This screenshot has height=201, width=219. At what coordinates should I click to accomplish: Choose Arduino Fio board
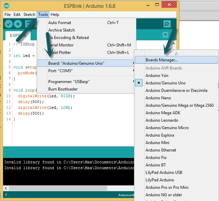[176, 158]
